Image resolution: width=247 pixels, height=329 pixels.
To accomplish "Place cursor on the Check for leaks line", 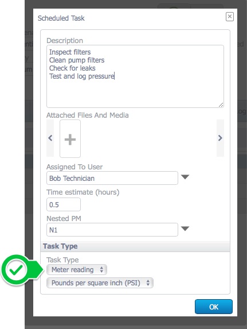I will 72,68.
